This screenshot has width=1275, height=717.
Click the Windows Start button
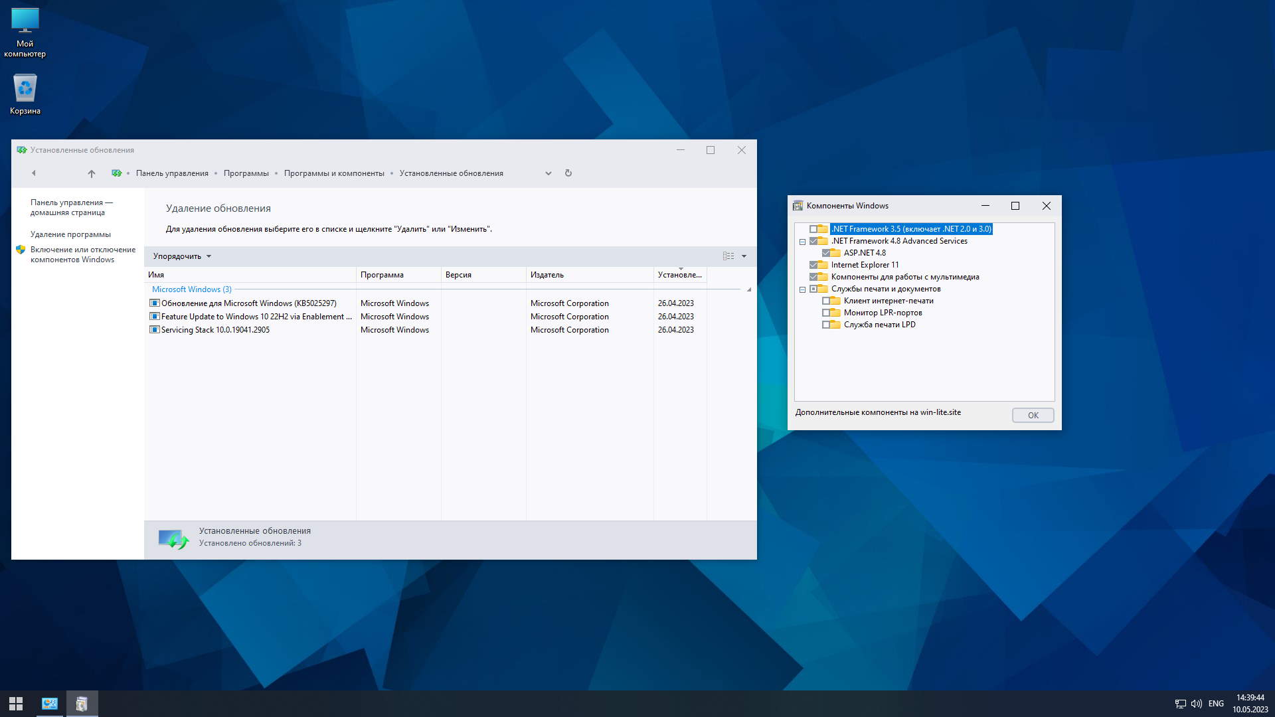tap(16, 704)
